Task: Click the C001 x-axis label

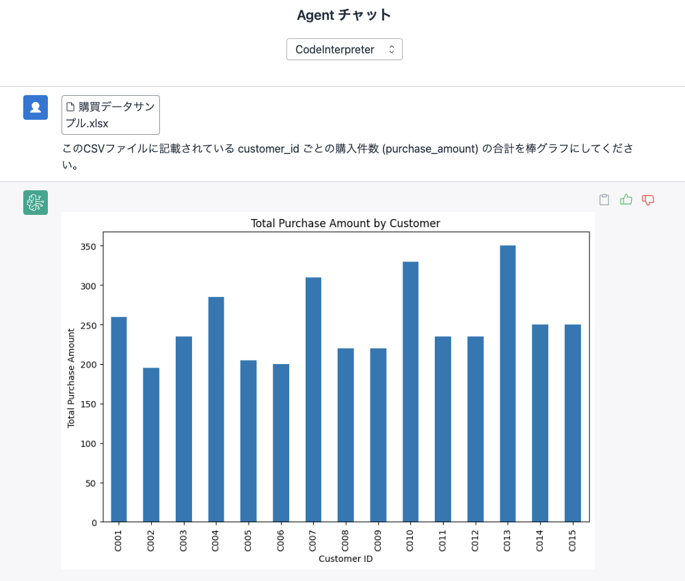Action: tap(118, 541)
